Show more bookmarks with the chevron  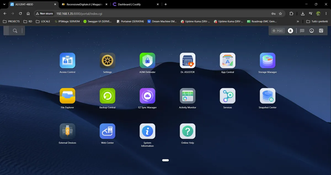point(298,21)
